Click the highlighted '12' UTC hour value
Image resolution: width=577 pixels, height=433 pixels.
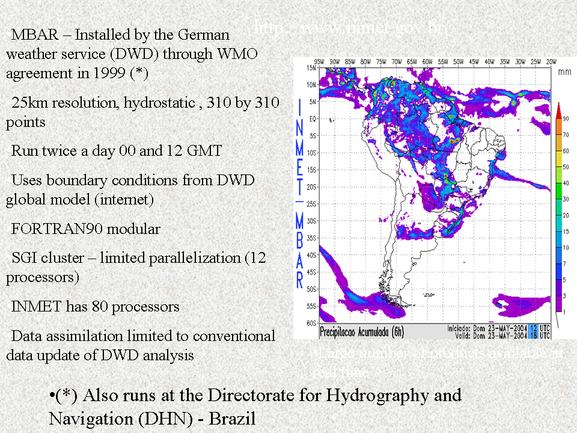533,328
